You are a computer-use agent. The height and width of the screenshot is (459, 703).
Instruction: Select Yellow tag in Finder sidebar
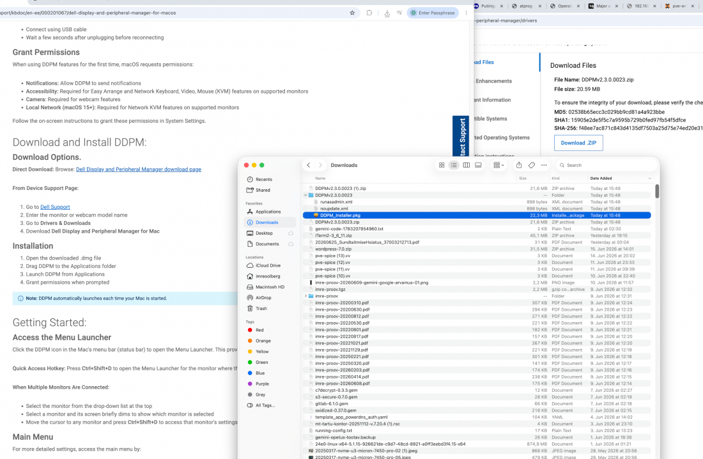click(x=262, y=352)
